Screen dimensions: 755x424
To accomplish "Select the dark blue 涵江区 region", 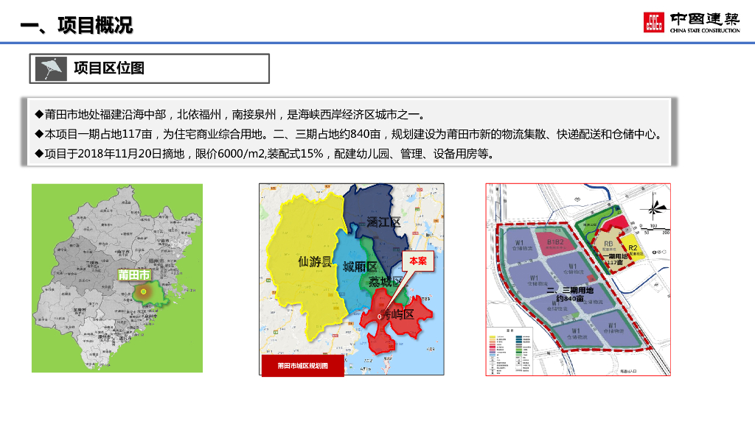I will [x=380, y=213].
